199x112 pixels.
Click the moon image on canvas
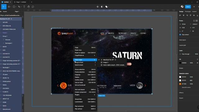(x=140, y=86)
